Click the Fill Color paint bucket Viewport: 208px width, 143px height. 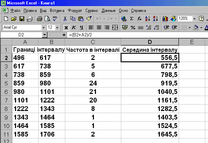click(x=196, y=27)
